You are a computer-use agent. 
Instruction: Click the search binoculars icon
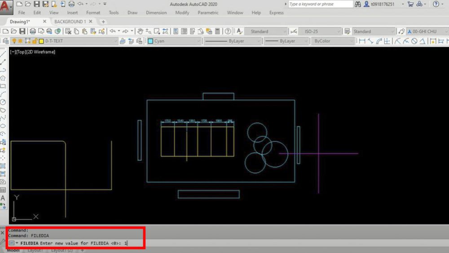click(358, 4)
